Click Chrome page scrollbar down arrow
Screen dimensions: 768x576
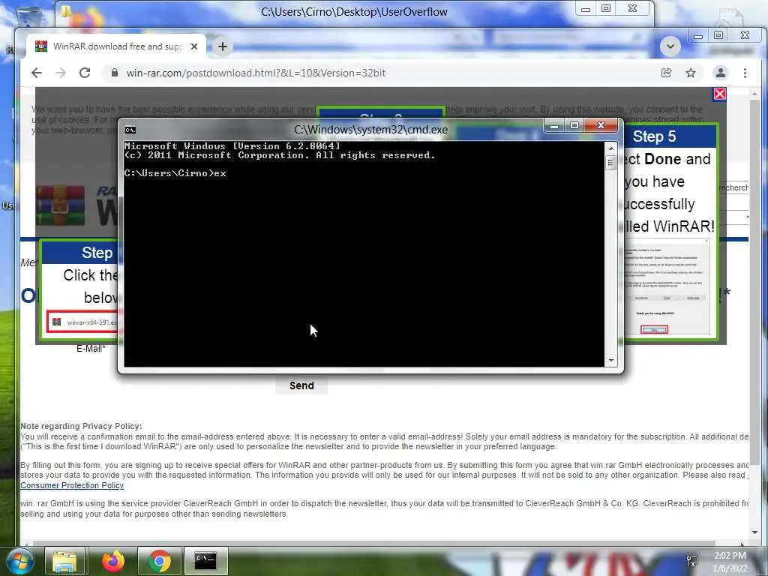[754, 532]
